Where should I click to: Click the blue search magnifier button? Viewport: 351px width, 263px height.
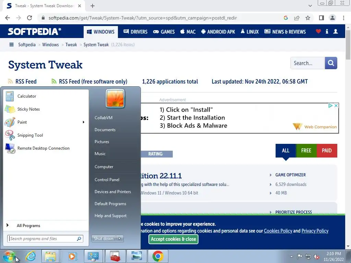coord(331,63)
